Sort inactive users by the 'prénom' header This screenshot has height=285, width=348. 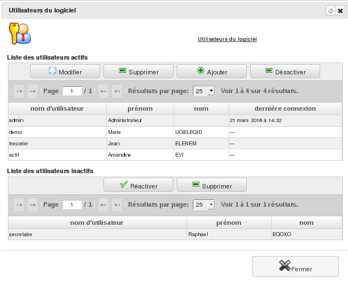(229, 223)
